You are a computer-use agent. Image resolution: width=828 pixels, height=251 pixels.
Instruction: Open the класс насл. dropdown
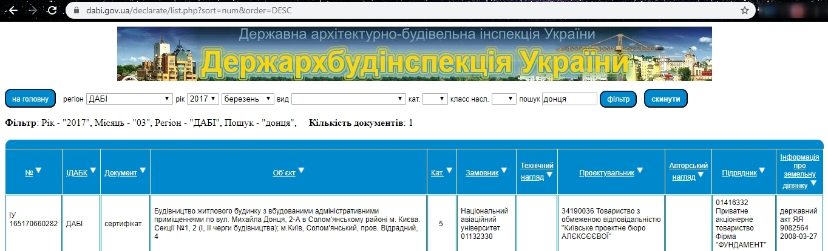(504, 99)
